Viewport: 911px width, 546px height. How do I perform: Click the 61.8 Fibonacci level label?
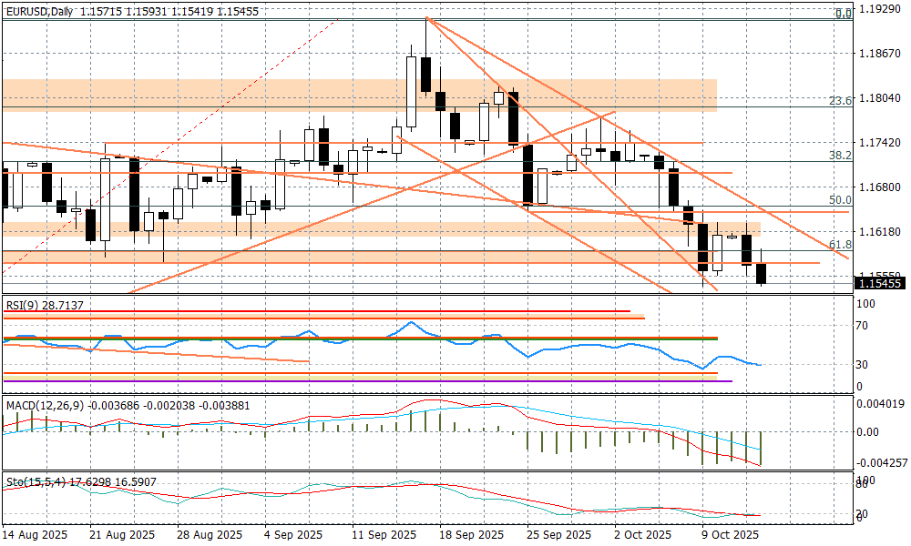click(841, 245)
